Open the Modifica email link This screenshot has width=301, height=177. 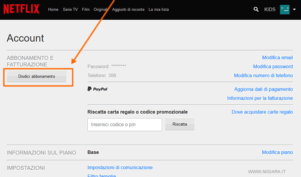point(277,58)
